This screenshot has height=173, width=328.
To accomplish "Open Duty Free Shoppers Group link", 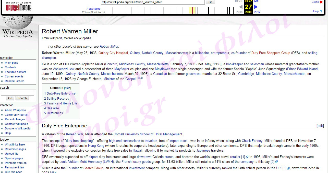I will [271, 53].
